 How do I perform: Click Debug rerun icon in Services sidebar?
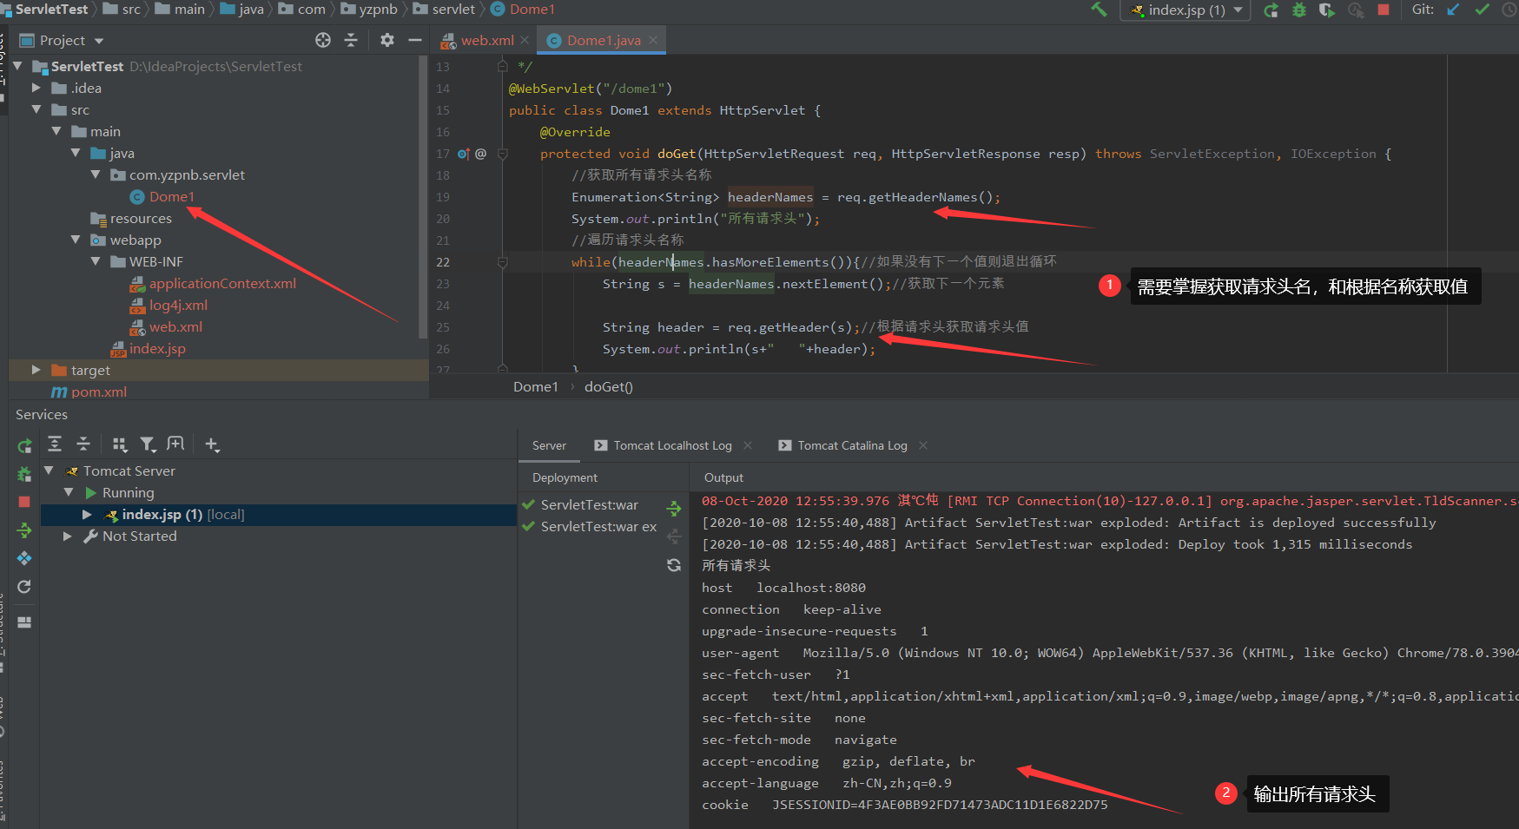[24, 474]
